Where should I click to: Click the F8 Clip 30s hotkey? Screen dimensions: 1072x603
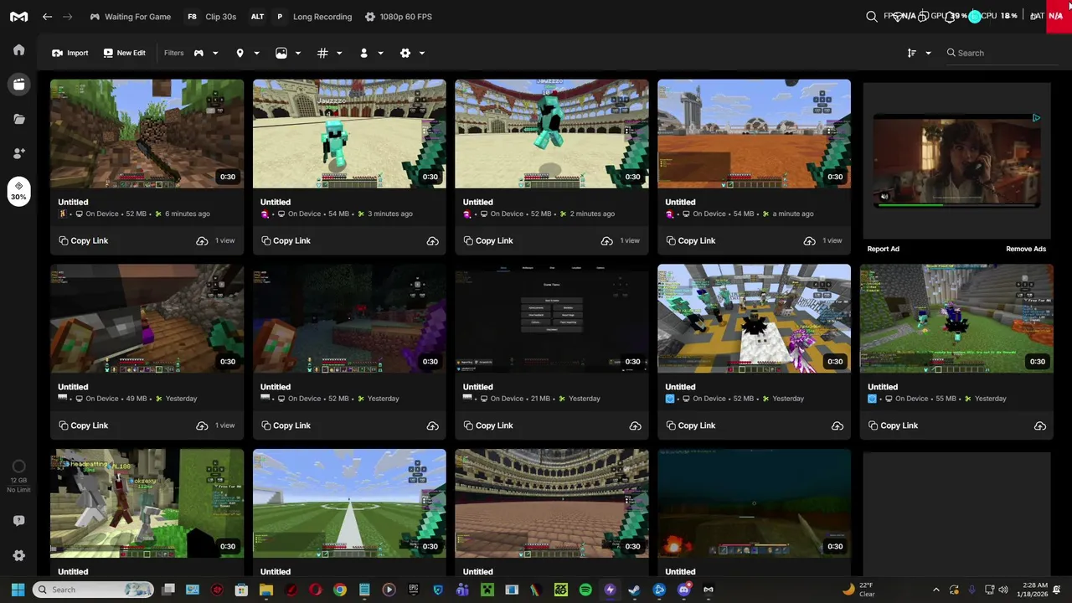click(x=211, y=17)
